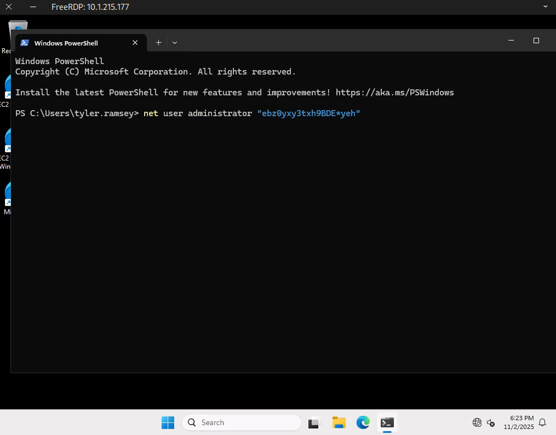This screenshot has width=556, height=435.
Task: Click the network status icon in the tray
Action: [x=476, y=422]
